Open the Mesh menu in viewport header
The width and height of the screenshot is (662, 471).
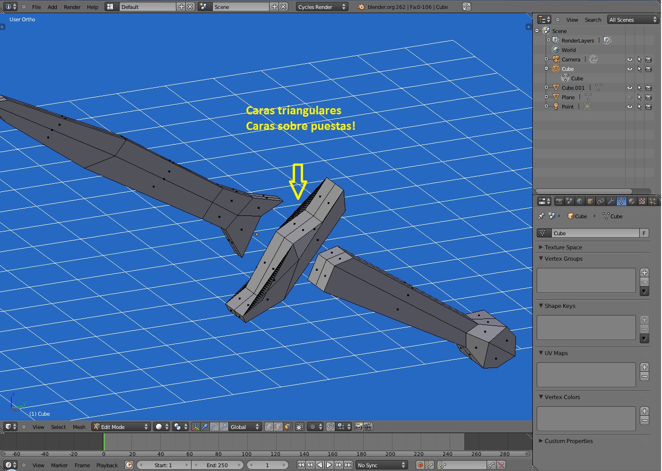(x=79, y=427)
